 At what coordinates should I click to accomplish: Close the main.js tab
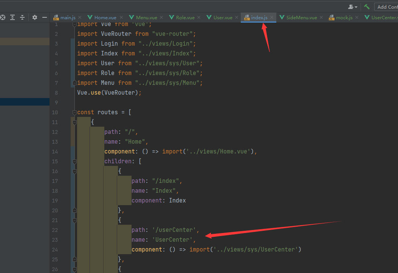tap(80, 17)
